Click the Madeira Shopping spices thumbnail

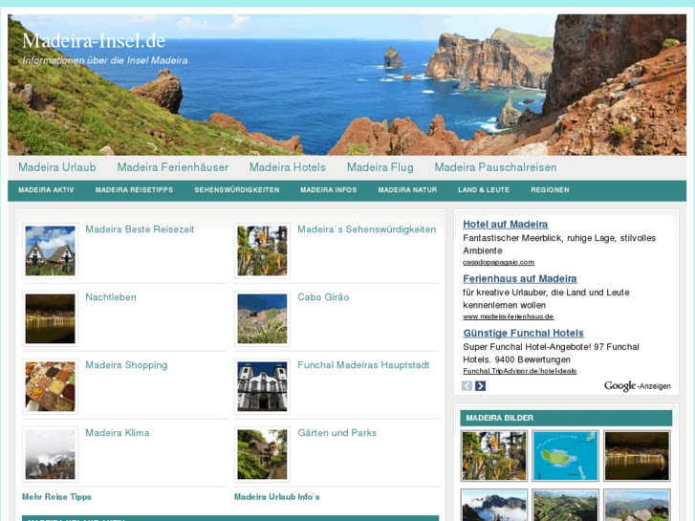[50, 386]
